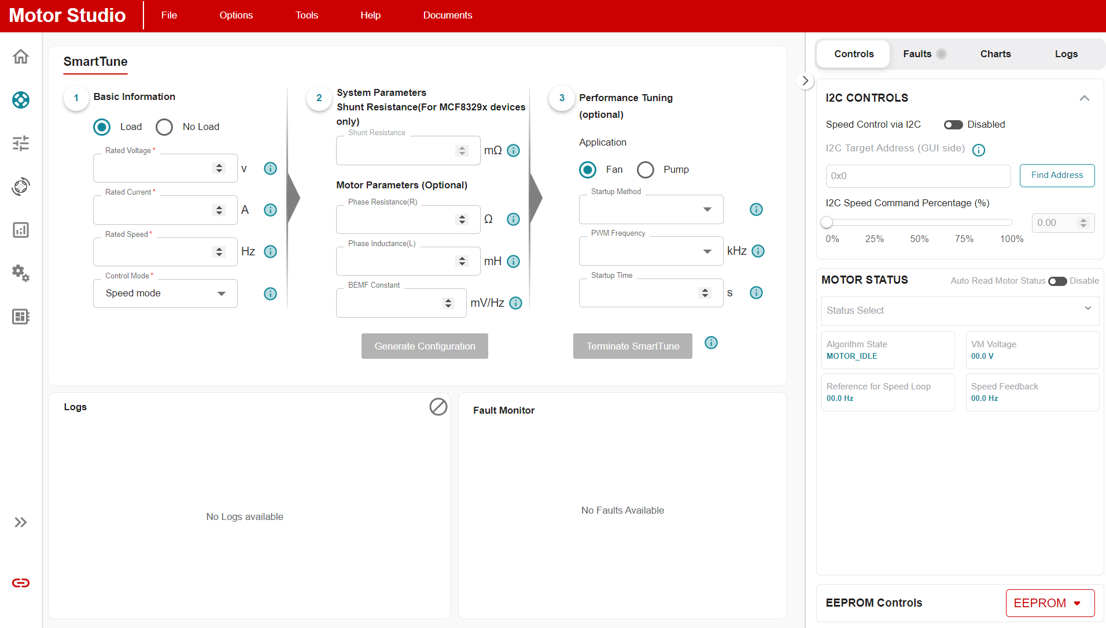
Task: Expand the sidebar with double-arrow icon
Action: [x=21, y=522]
